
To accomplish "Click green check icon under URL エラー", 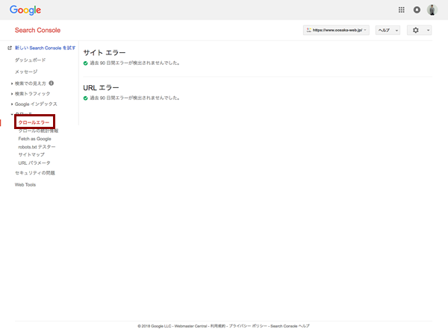I will click(x=85, y=98).
